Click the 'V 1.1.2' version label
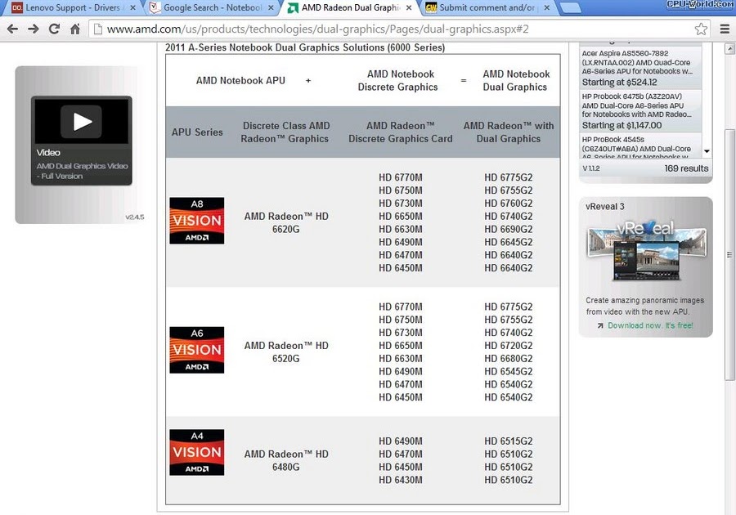736x515 pixels. click(591, 168)
